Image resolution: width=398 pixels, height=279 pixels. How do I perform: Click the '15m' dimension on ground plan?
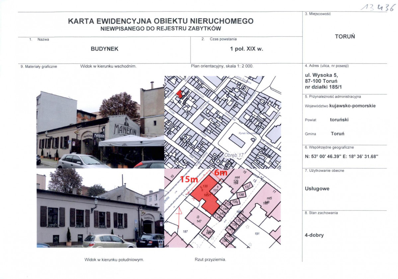click(x=189, y=179)
